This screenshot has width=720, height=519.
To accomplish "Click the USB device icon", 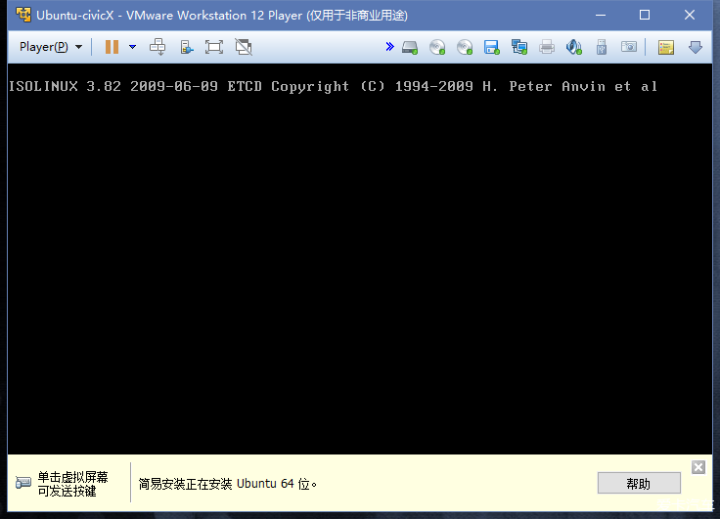I will click(x=602, y=47).
